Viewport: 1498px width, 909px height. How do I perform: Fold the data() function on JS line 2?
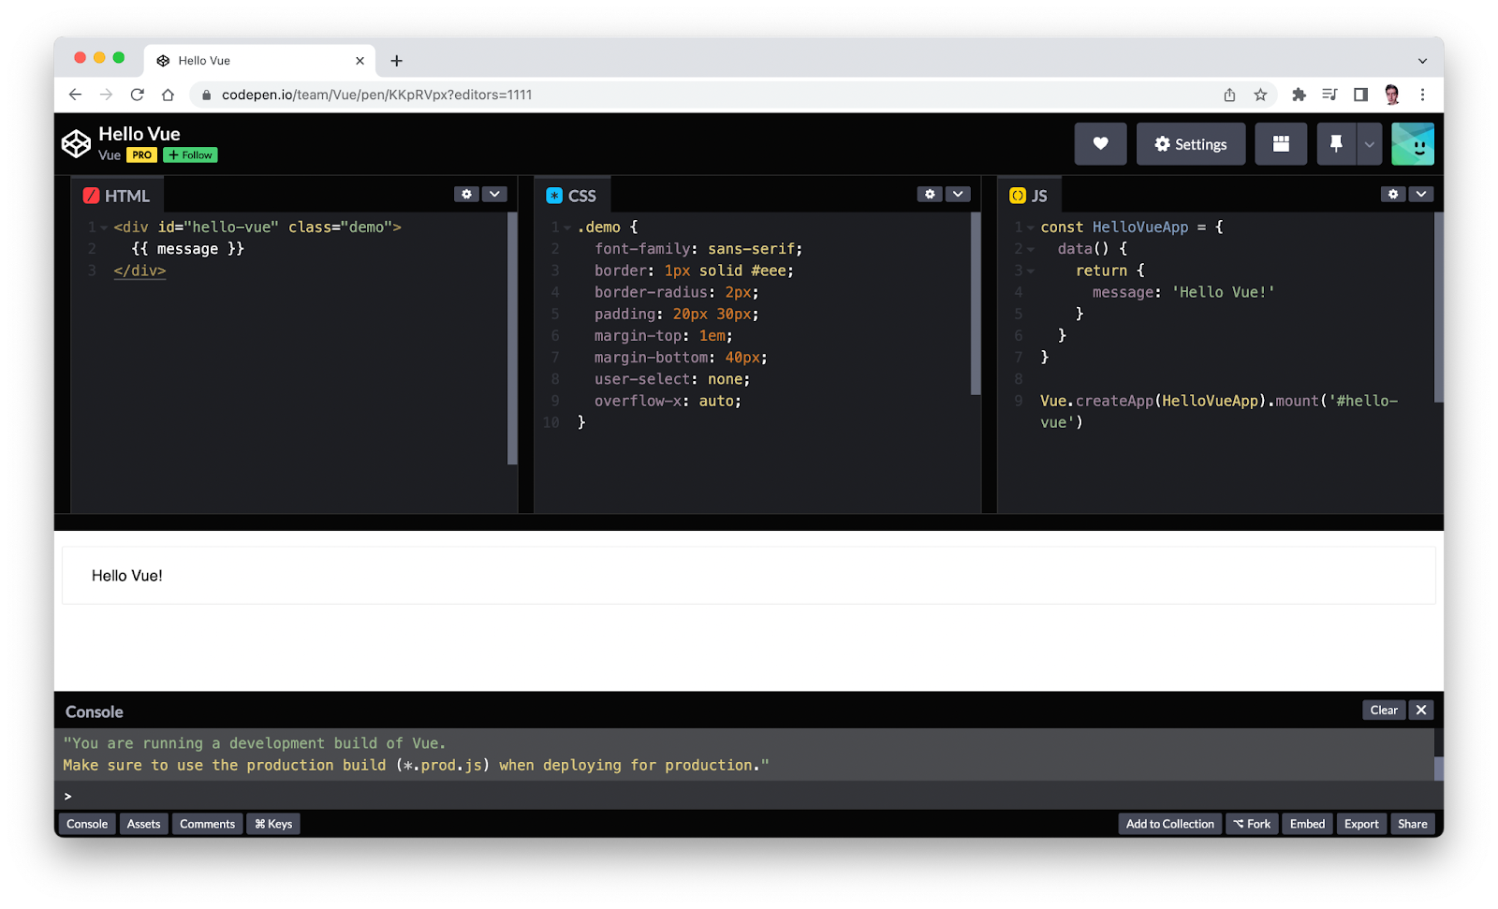[x=1031, y=249]
